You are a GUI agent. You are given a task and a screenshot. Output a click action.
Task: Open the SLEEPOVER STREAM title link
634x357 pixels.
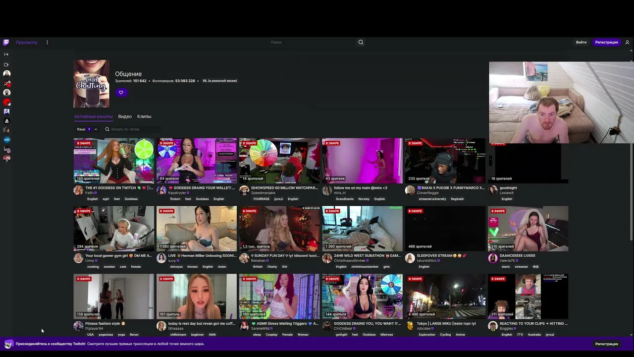(441, 255)
